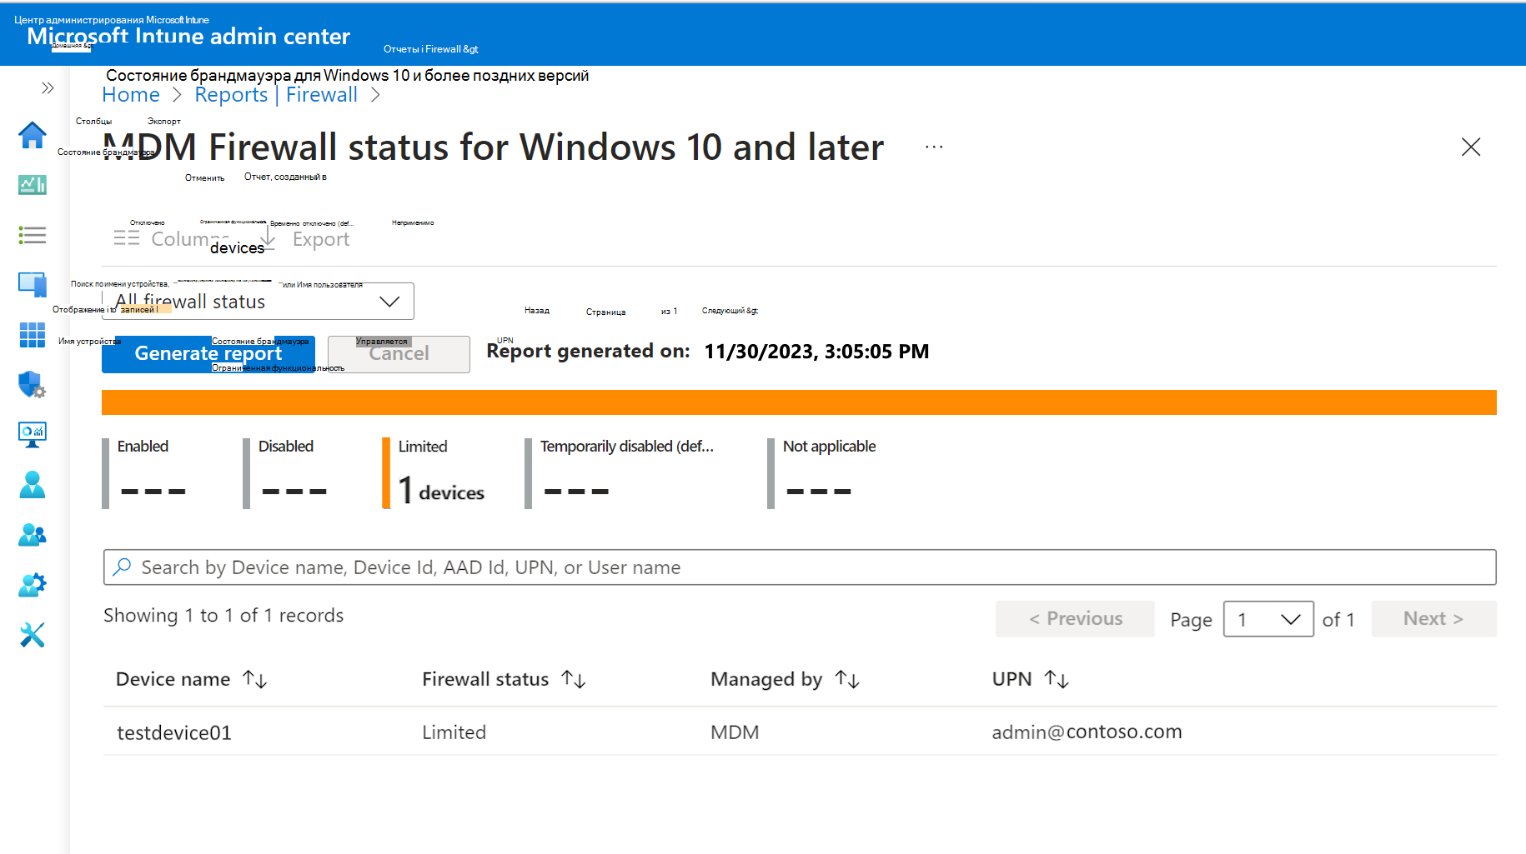Screen dimensions: 1526x854
Task: Click the Limited firewall status cell
Action: click(x=454, y=732)
